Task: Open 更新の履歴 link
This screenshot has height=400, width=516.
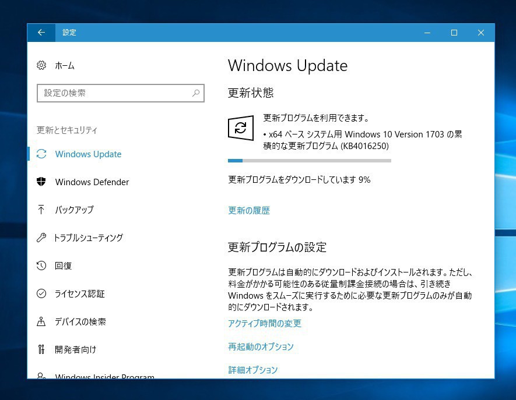Action: 249,210
